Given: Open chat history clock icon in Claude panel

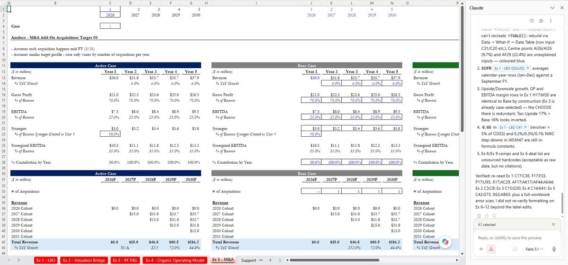Looking at the screenshot, I should pyautogui.click(x=532, y=21).
